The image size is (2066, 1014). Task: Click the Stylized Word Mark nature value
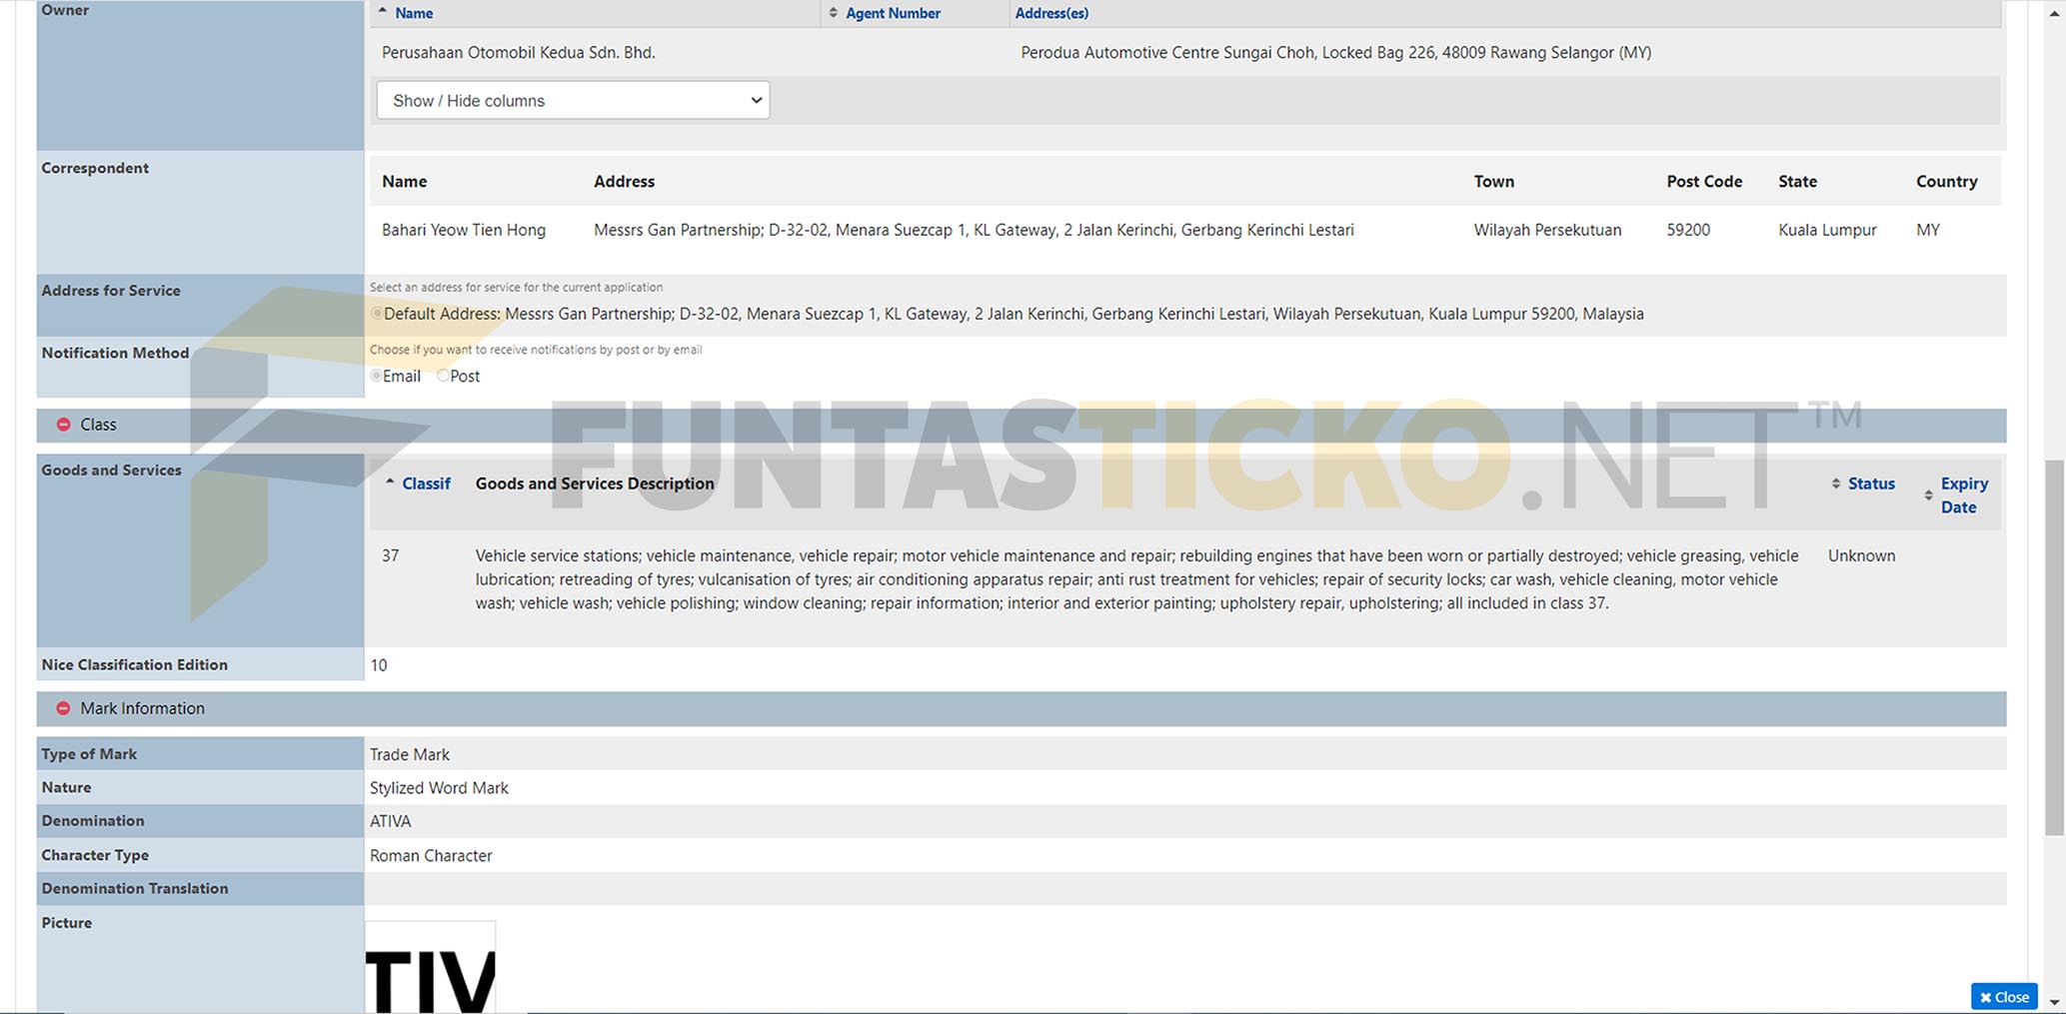coord(439,787)
